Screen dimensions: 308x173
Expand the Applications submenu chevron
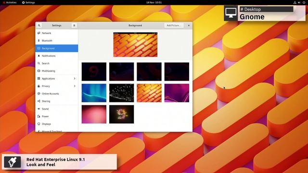[75, 78]
